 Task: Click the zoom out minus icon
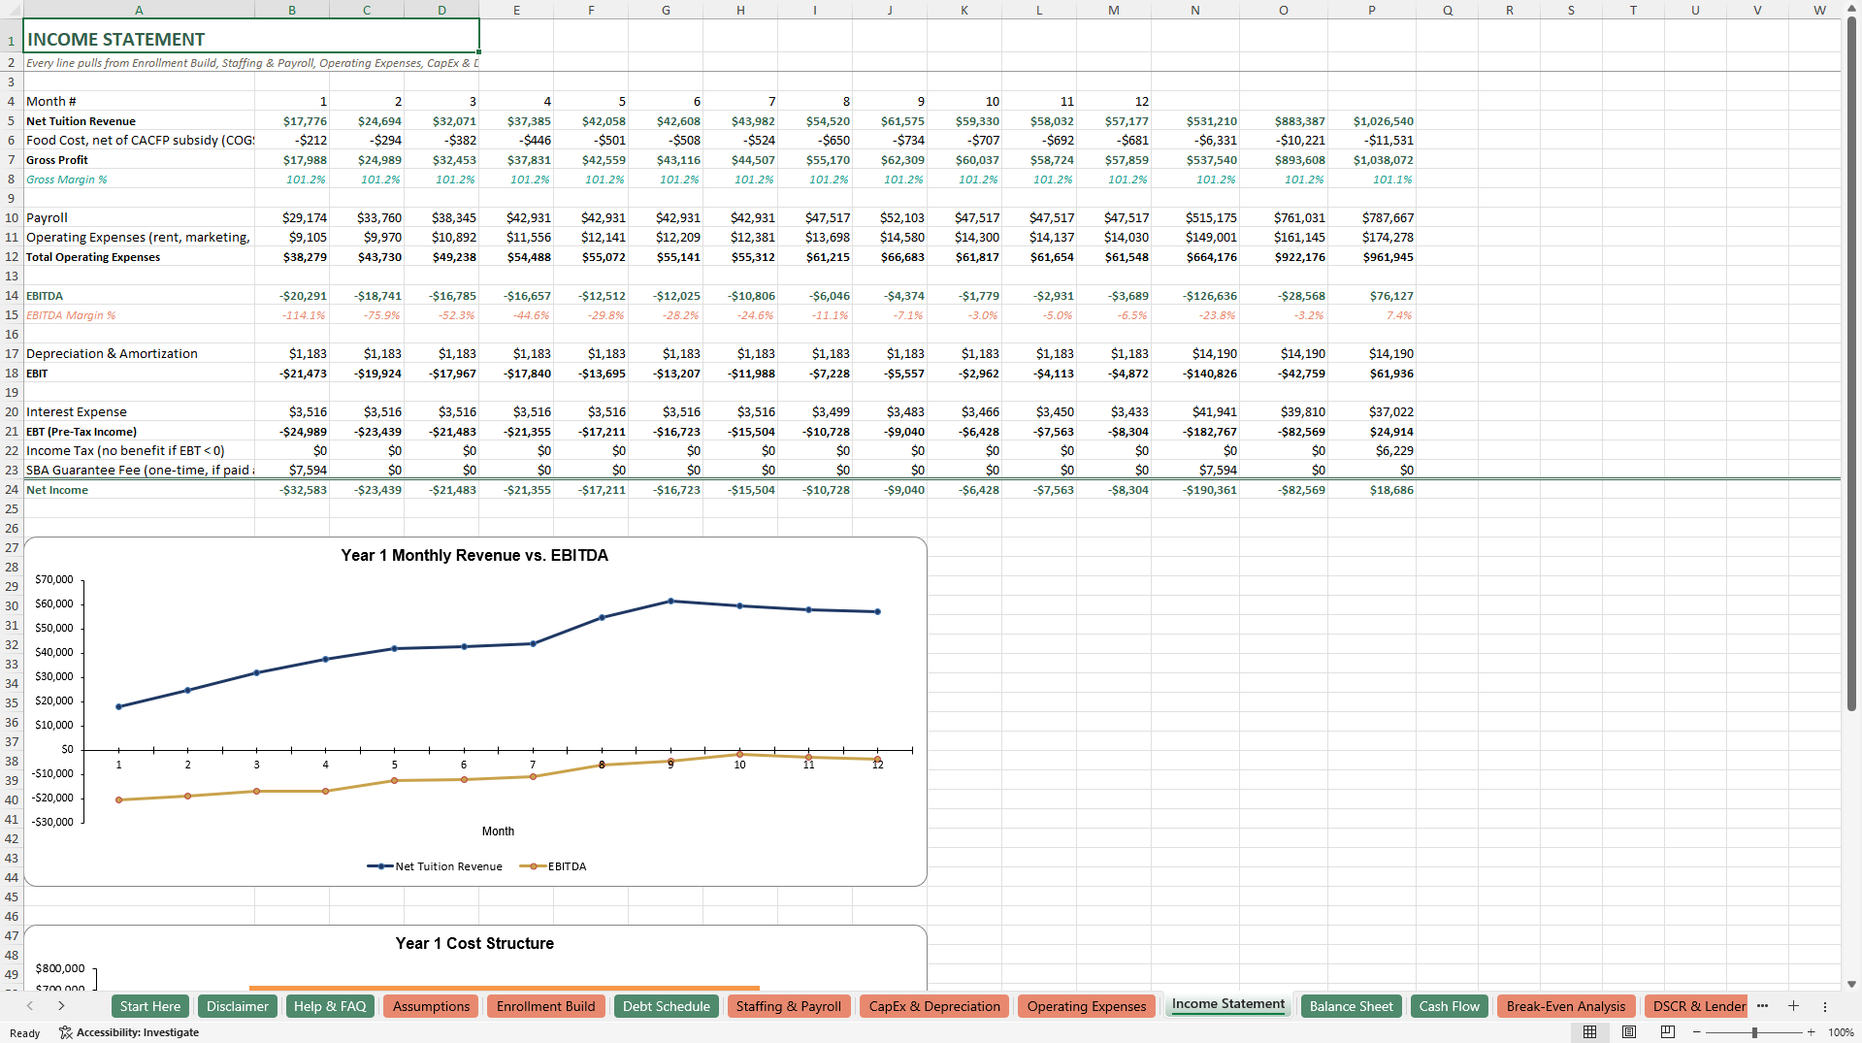pos(1697,1032)
